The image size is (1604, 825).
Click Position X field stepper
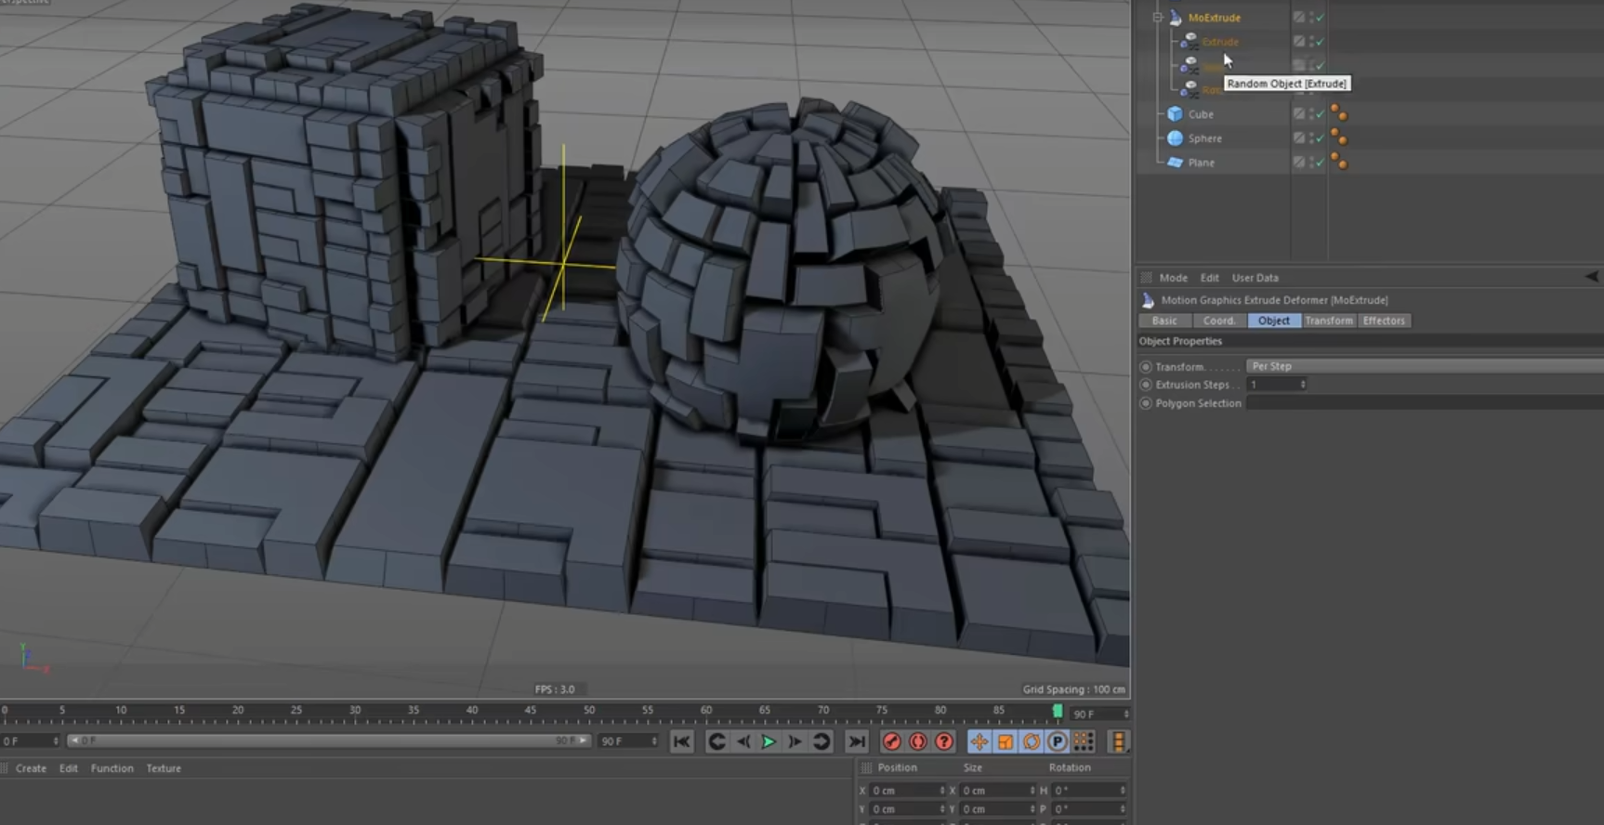pos(941,791)
